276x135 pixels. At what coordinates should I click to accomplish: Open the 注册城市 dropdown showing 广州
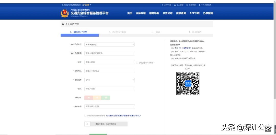click(109, 80)
